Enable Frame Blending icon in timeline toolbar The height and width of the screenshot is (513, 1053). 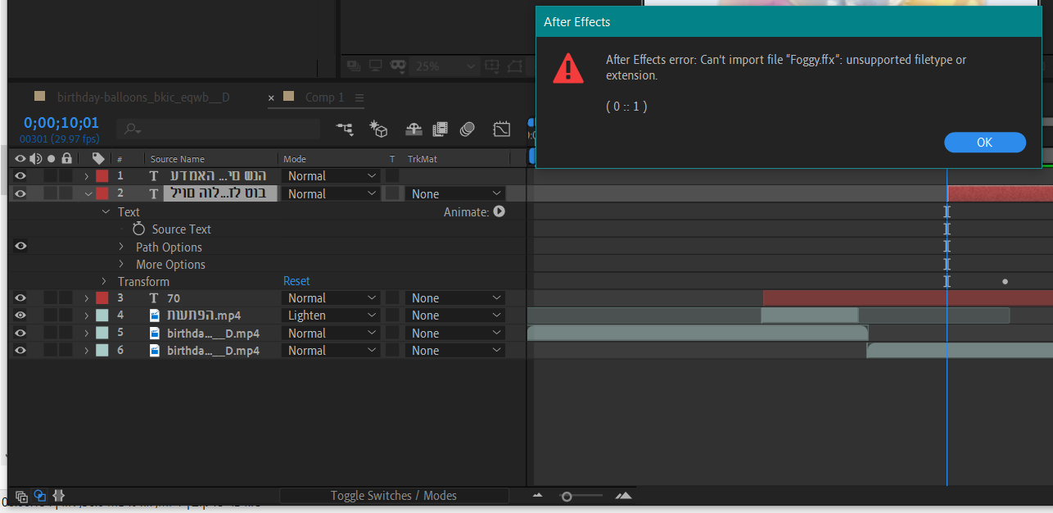tap(441, 129)
